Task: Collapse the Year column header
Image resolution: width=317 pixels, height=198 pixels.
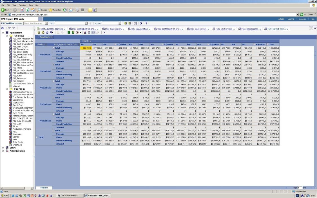Action: click(x=268, y=44)
